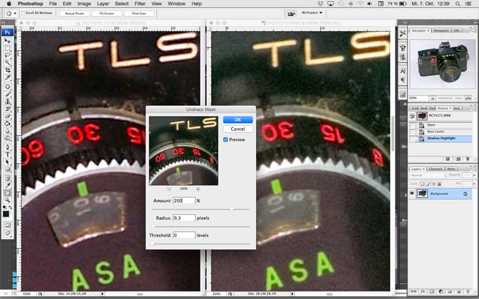Click OK in Unsharp Mask dialog
The image size is (479, 299).
pos(238,119)
